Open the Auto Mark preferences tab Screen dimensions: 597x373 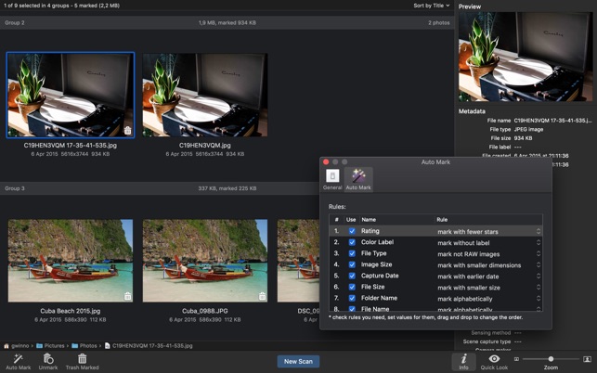[358, 179]
